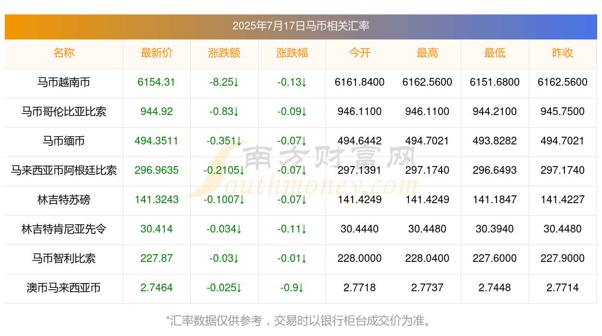Click change amount -0.025↓
Image resolution: width=602 pixels, height=336 pixels.
(224, 288)
